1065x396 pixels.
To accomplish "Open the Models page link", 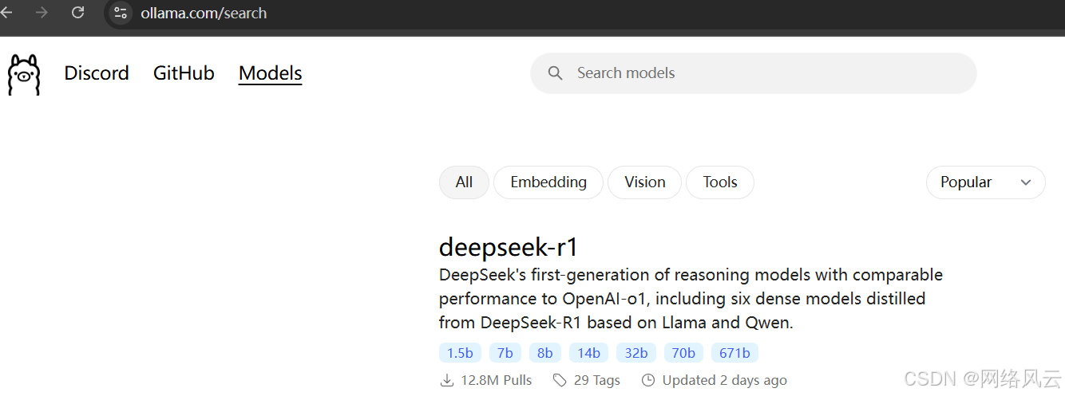I will (270, 73).
